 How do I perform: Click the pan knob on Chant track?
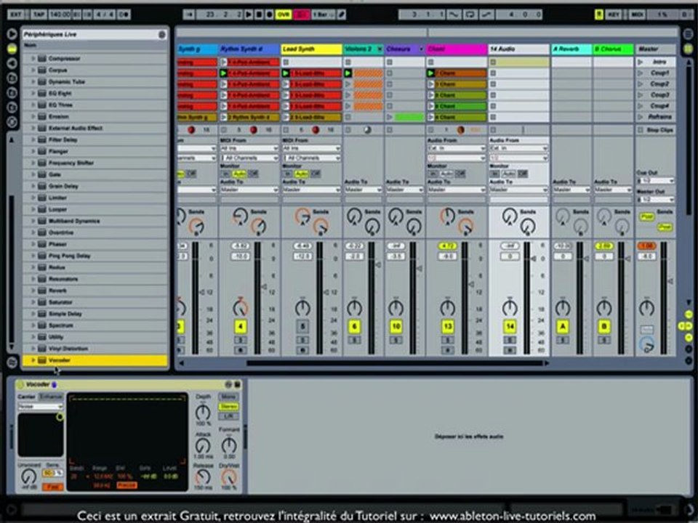click(447, 308)
